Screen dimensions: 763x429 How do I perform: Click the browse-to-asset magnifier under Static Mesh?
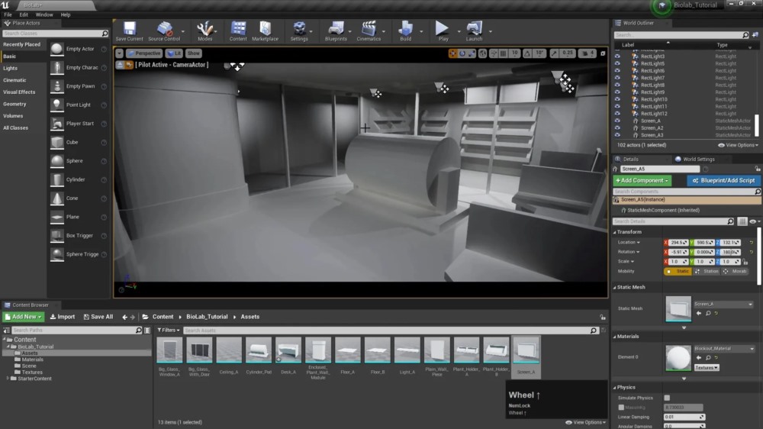click(708, 314)
